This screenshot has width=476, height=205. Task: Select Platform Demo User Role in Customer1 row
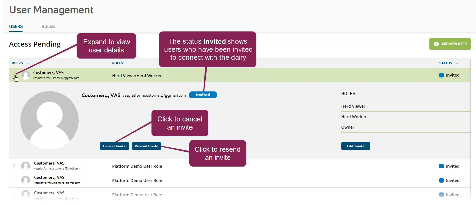[137, 166]
